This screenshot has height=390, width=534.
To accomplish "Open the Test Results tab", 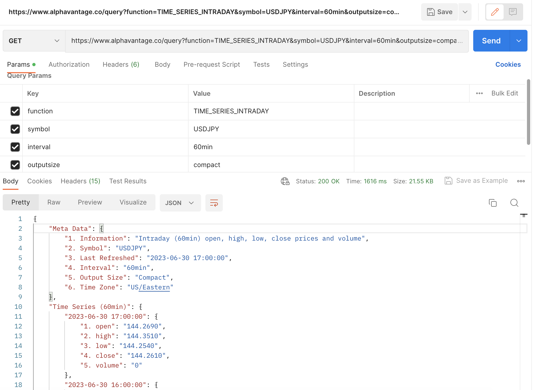I will [x=128, y=181].
